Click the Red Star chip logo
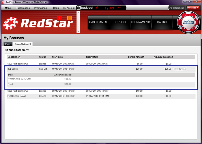 click(x=10, y=23)
